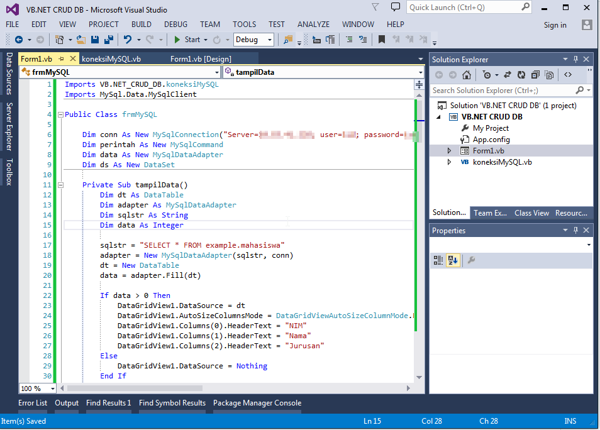Viewport: 600px width, 430px height.
Task: Click the Open File folder icon
Action: tap(81, 40)
